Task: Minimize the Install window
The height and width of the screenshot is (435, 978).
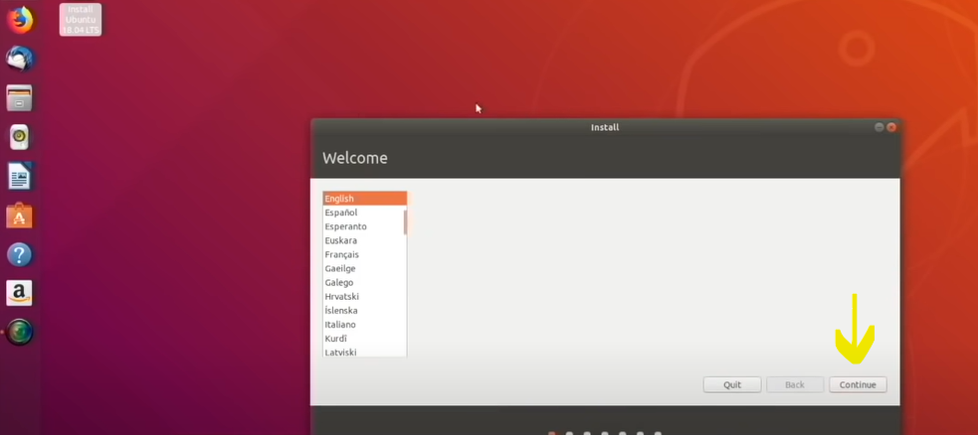Action: click(880, 127)
